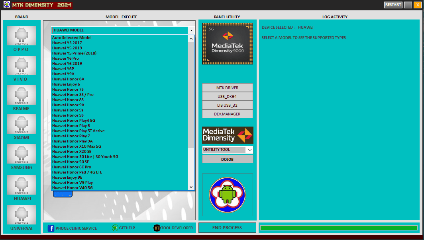
Task: Click the GETHELP Android icon
Action: tap(115, 228)
